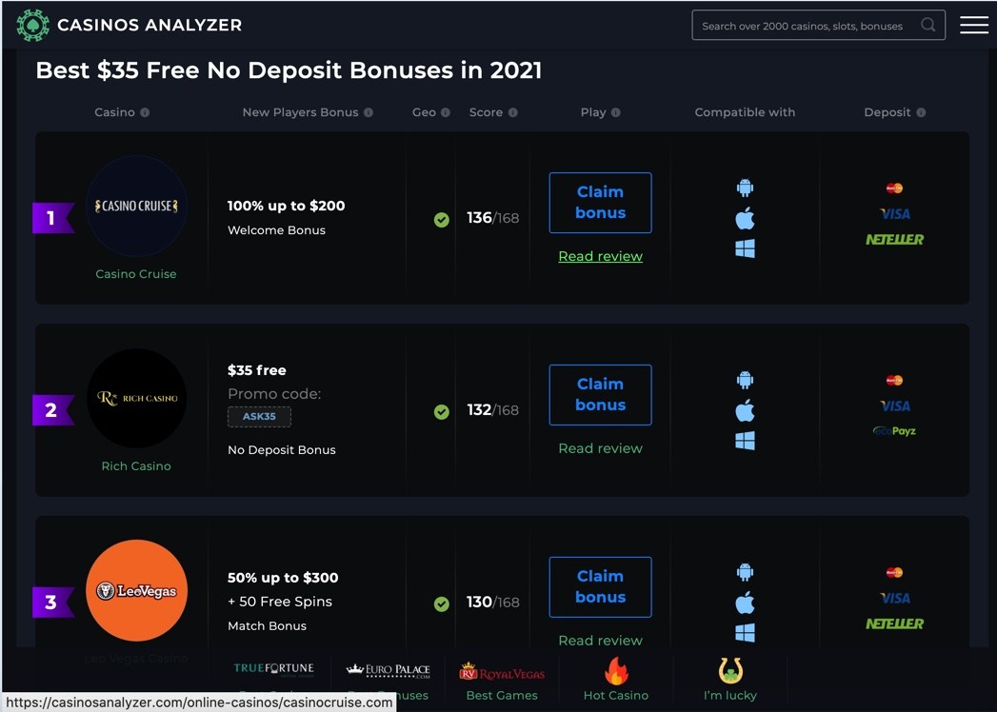The width and height of the screenshot is (997, 712).
Task: Click '$35 free' bonus text
Action: click(x=257, y=370)
